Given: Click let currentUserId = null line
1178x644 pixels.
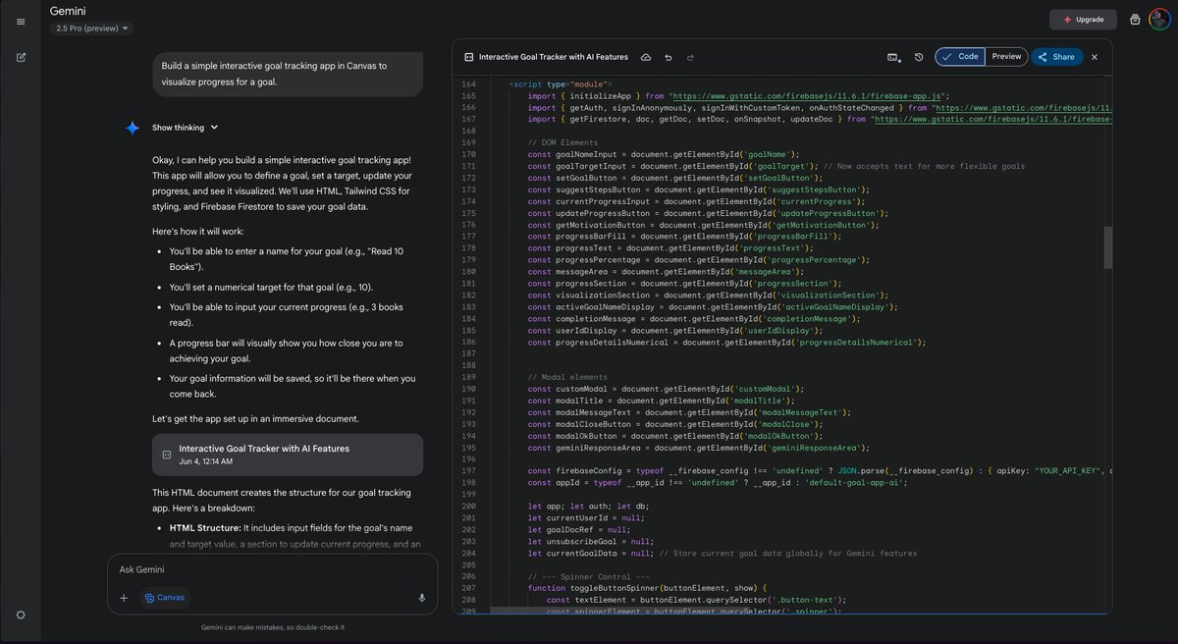Looking at the screenshot, I should 586,520.
